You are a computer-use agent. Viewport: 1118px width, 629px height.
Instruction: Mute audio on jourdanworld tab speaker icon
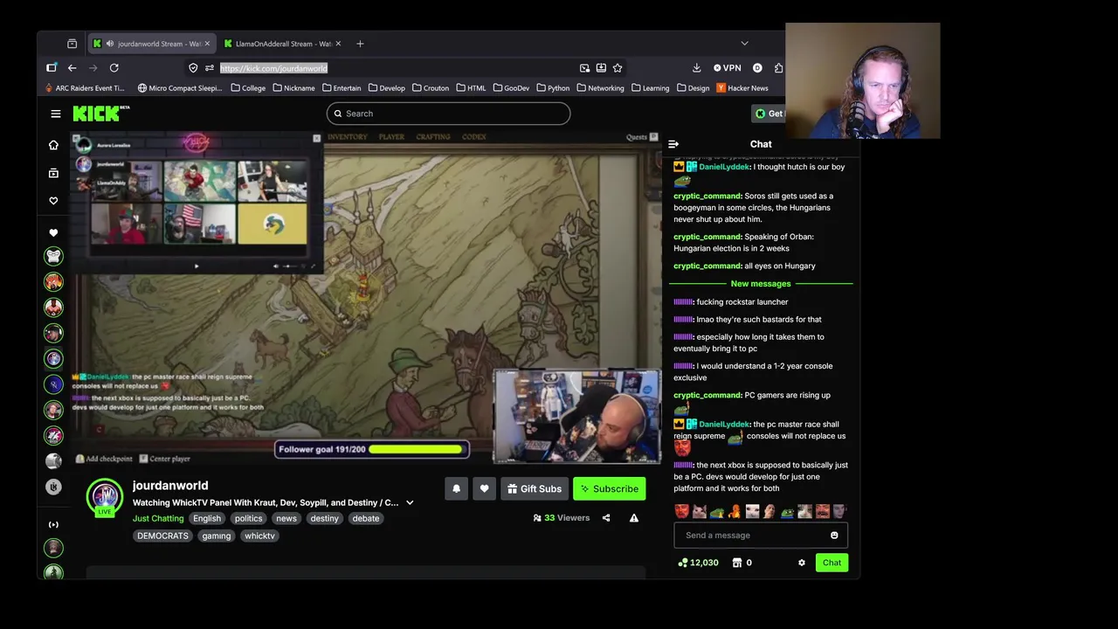pos(109,44)
